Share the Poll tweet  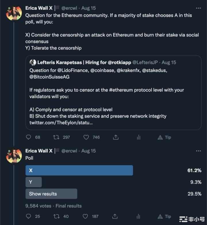tap(116, 216)
